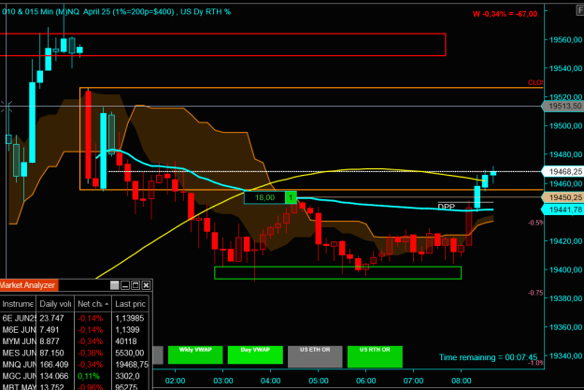This screenshot has height=390, width=584.
Task: Click the 19513,50 crosshair price marker
Action: (563, 107)
